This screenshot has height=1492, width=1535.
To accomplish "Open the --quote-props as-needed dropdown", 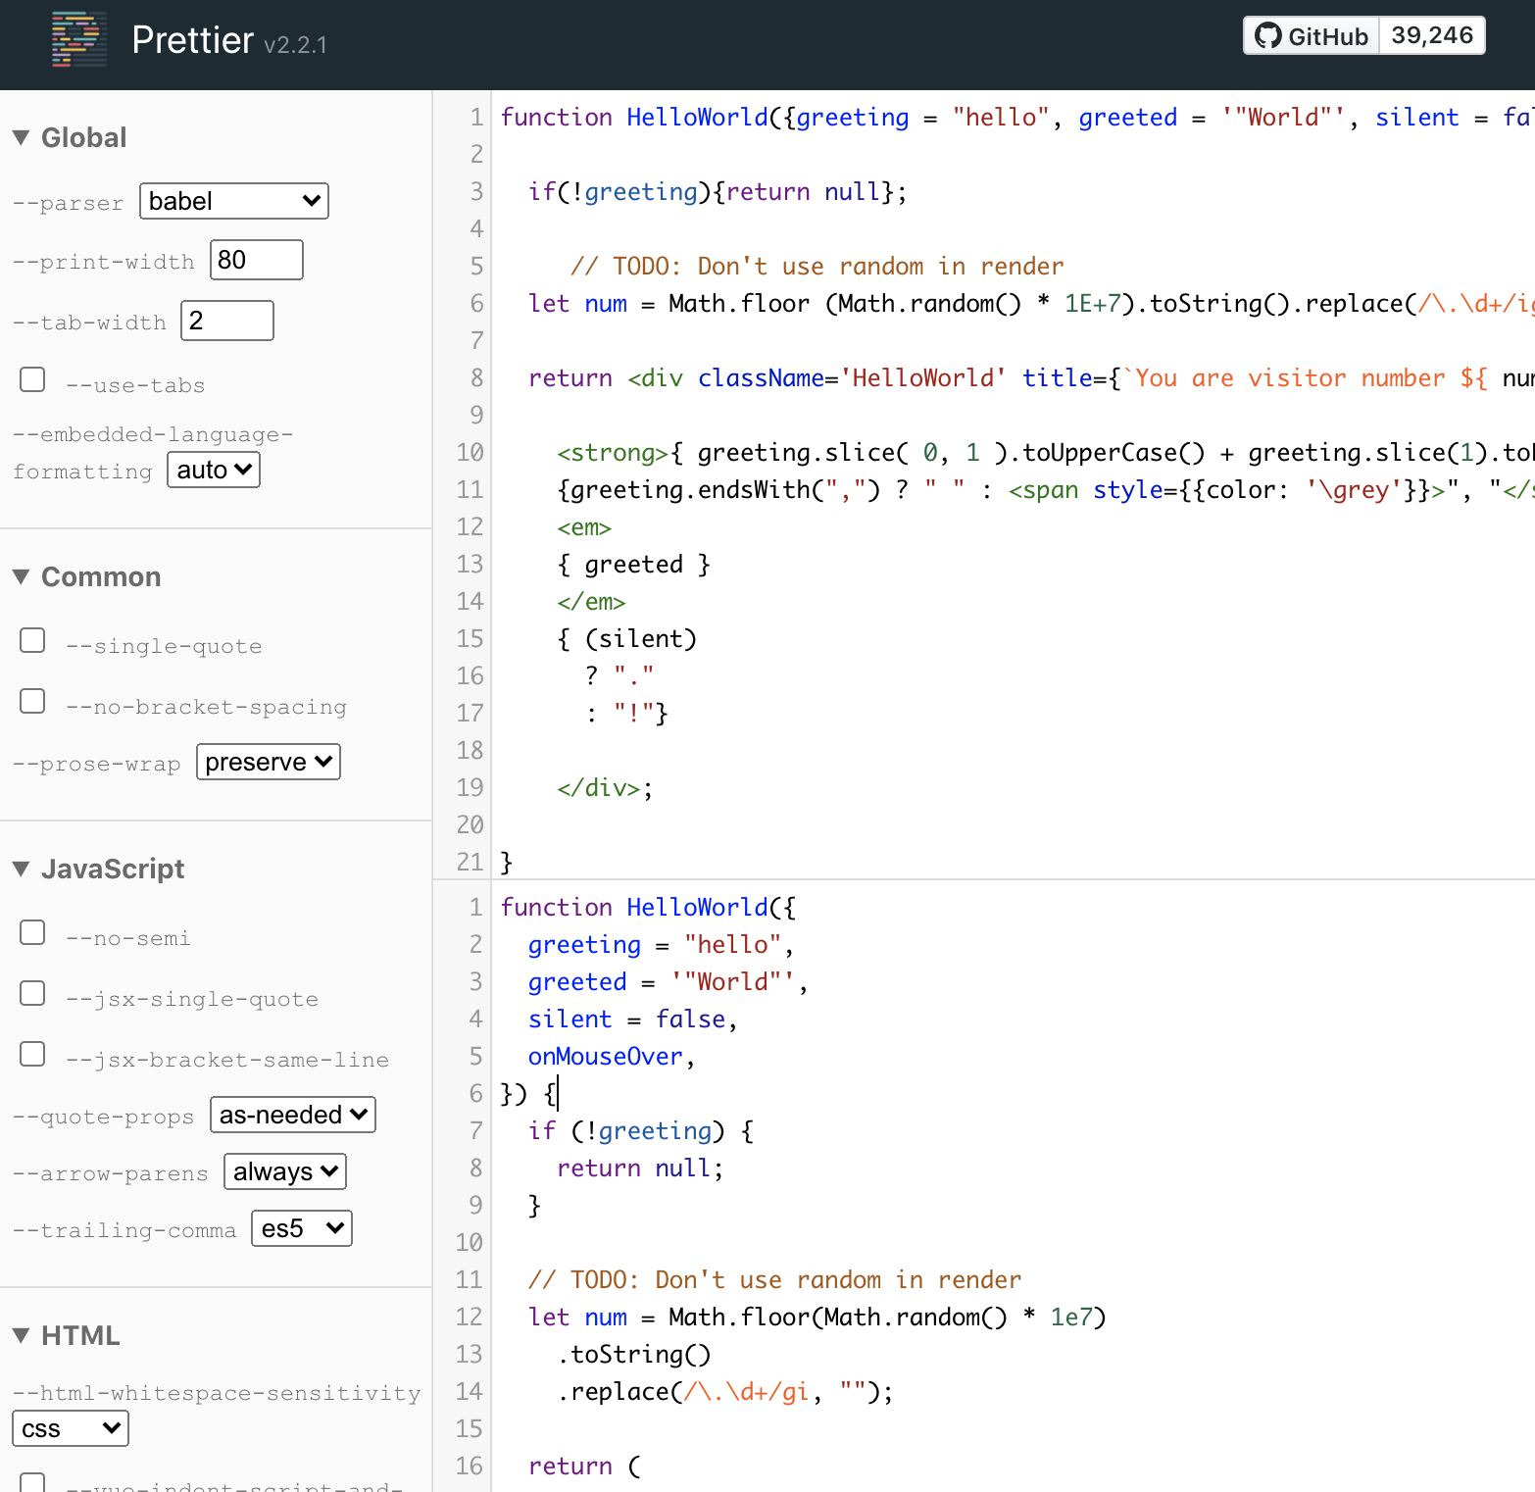I will tap(293, 1116).
